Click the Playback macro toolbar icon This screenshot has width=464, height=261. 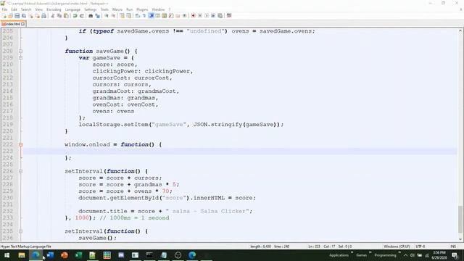[207, 16]
